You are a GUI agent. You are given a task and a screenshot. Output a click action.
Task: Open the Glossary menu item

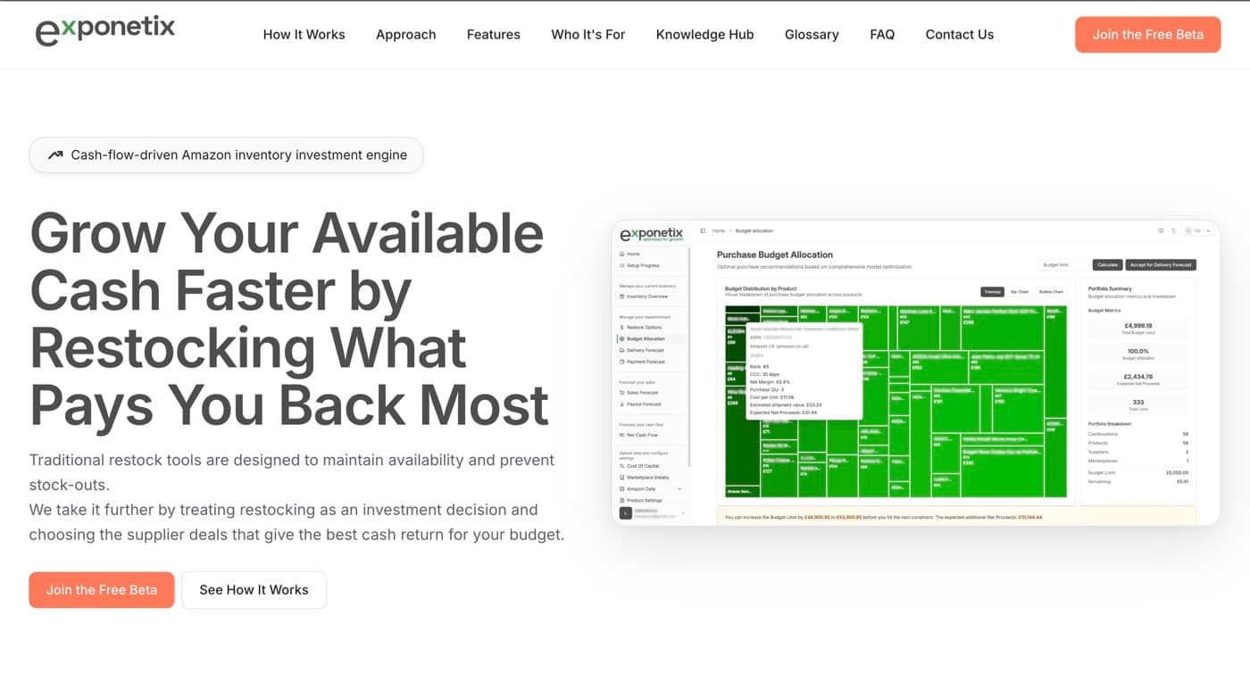point(812,34)
